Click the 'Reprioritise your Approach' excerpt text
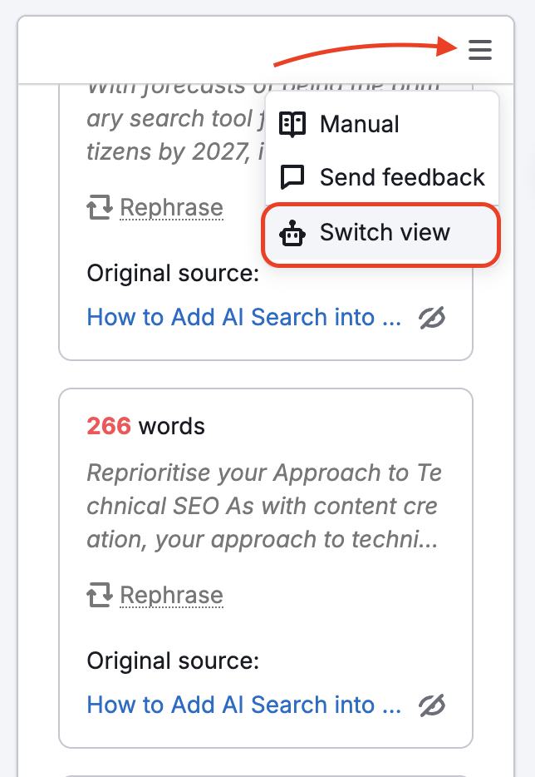This screenshot has width=535, height=777. click(264, 506)
